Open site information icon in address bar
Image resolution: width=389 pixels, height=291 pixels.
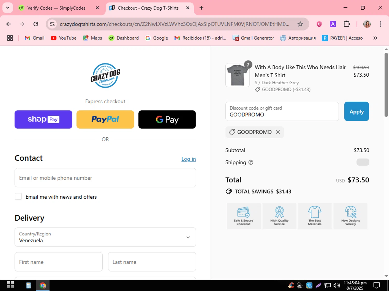point(52,24)
